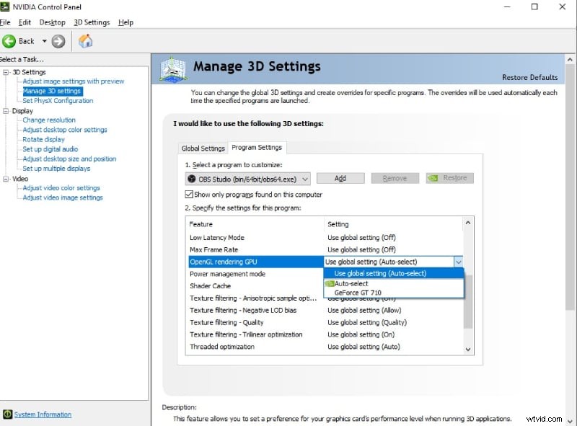Viewport: 577px width, 426px height.
Task: Click the System Information icon
Action: (x=7, y=414)
